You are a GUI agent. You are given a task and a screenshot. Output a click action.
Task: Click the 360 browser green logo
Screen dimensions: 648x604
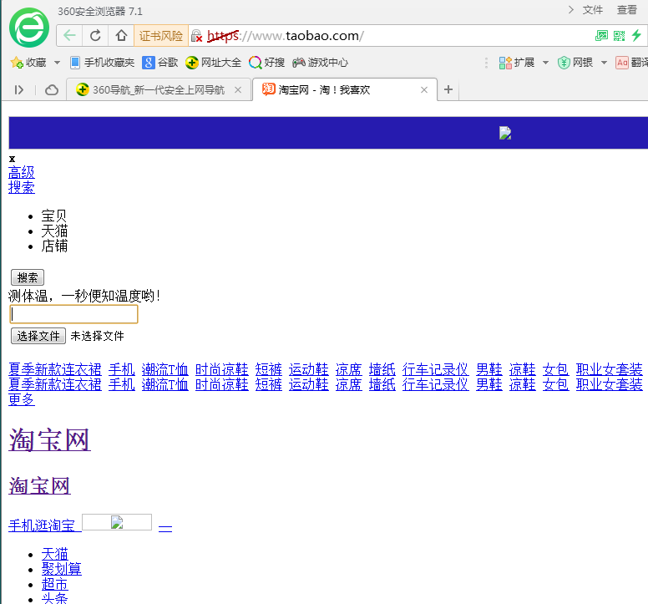(x=29, y=28)
